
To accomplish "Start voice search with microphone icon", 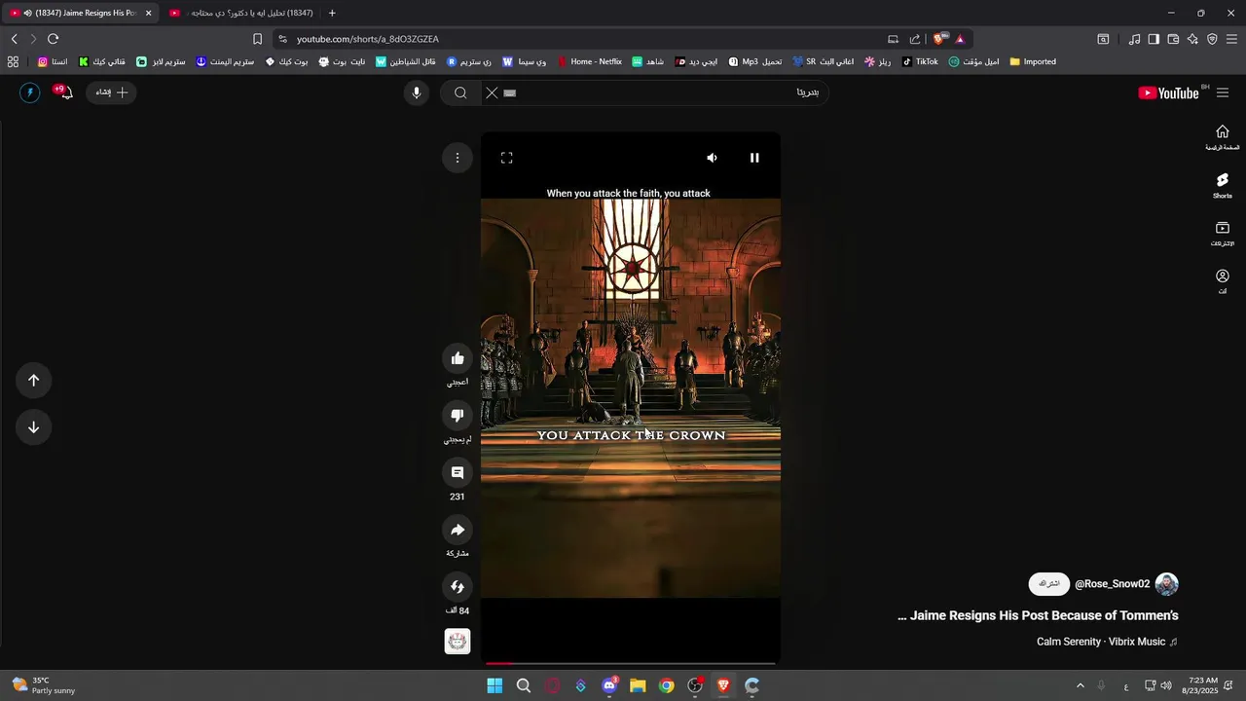I will click(x=417, y=92).
